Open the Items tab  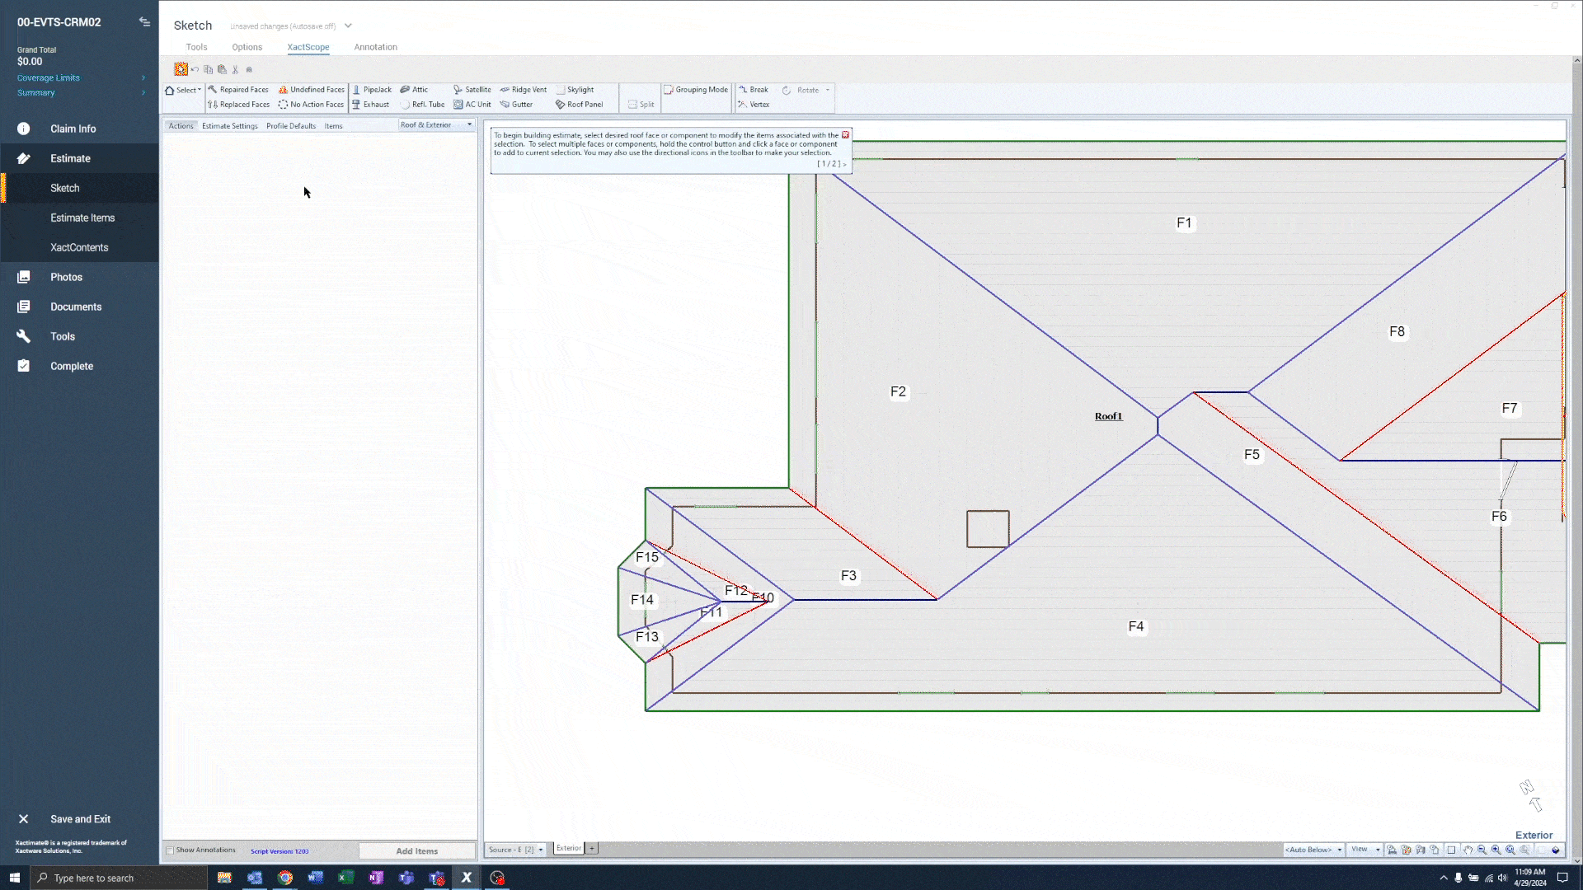(x=333, y=126)
